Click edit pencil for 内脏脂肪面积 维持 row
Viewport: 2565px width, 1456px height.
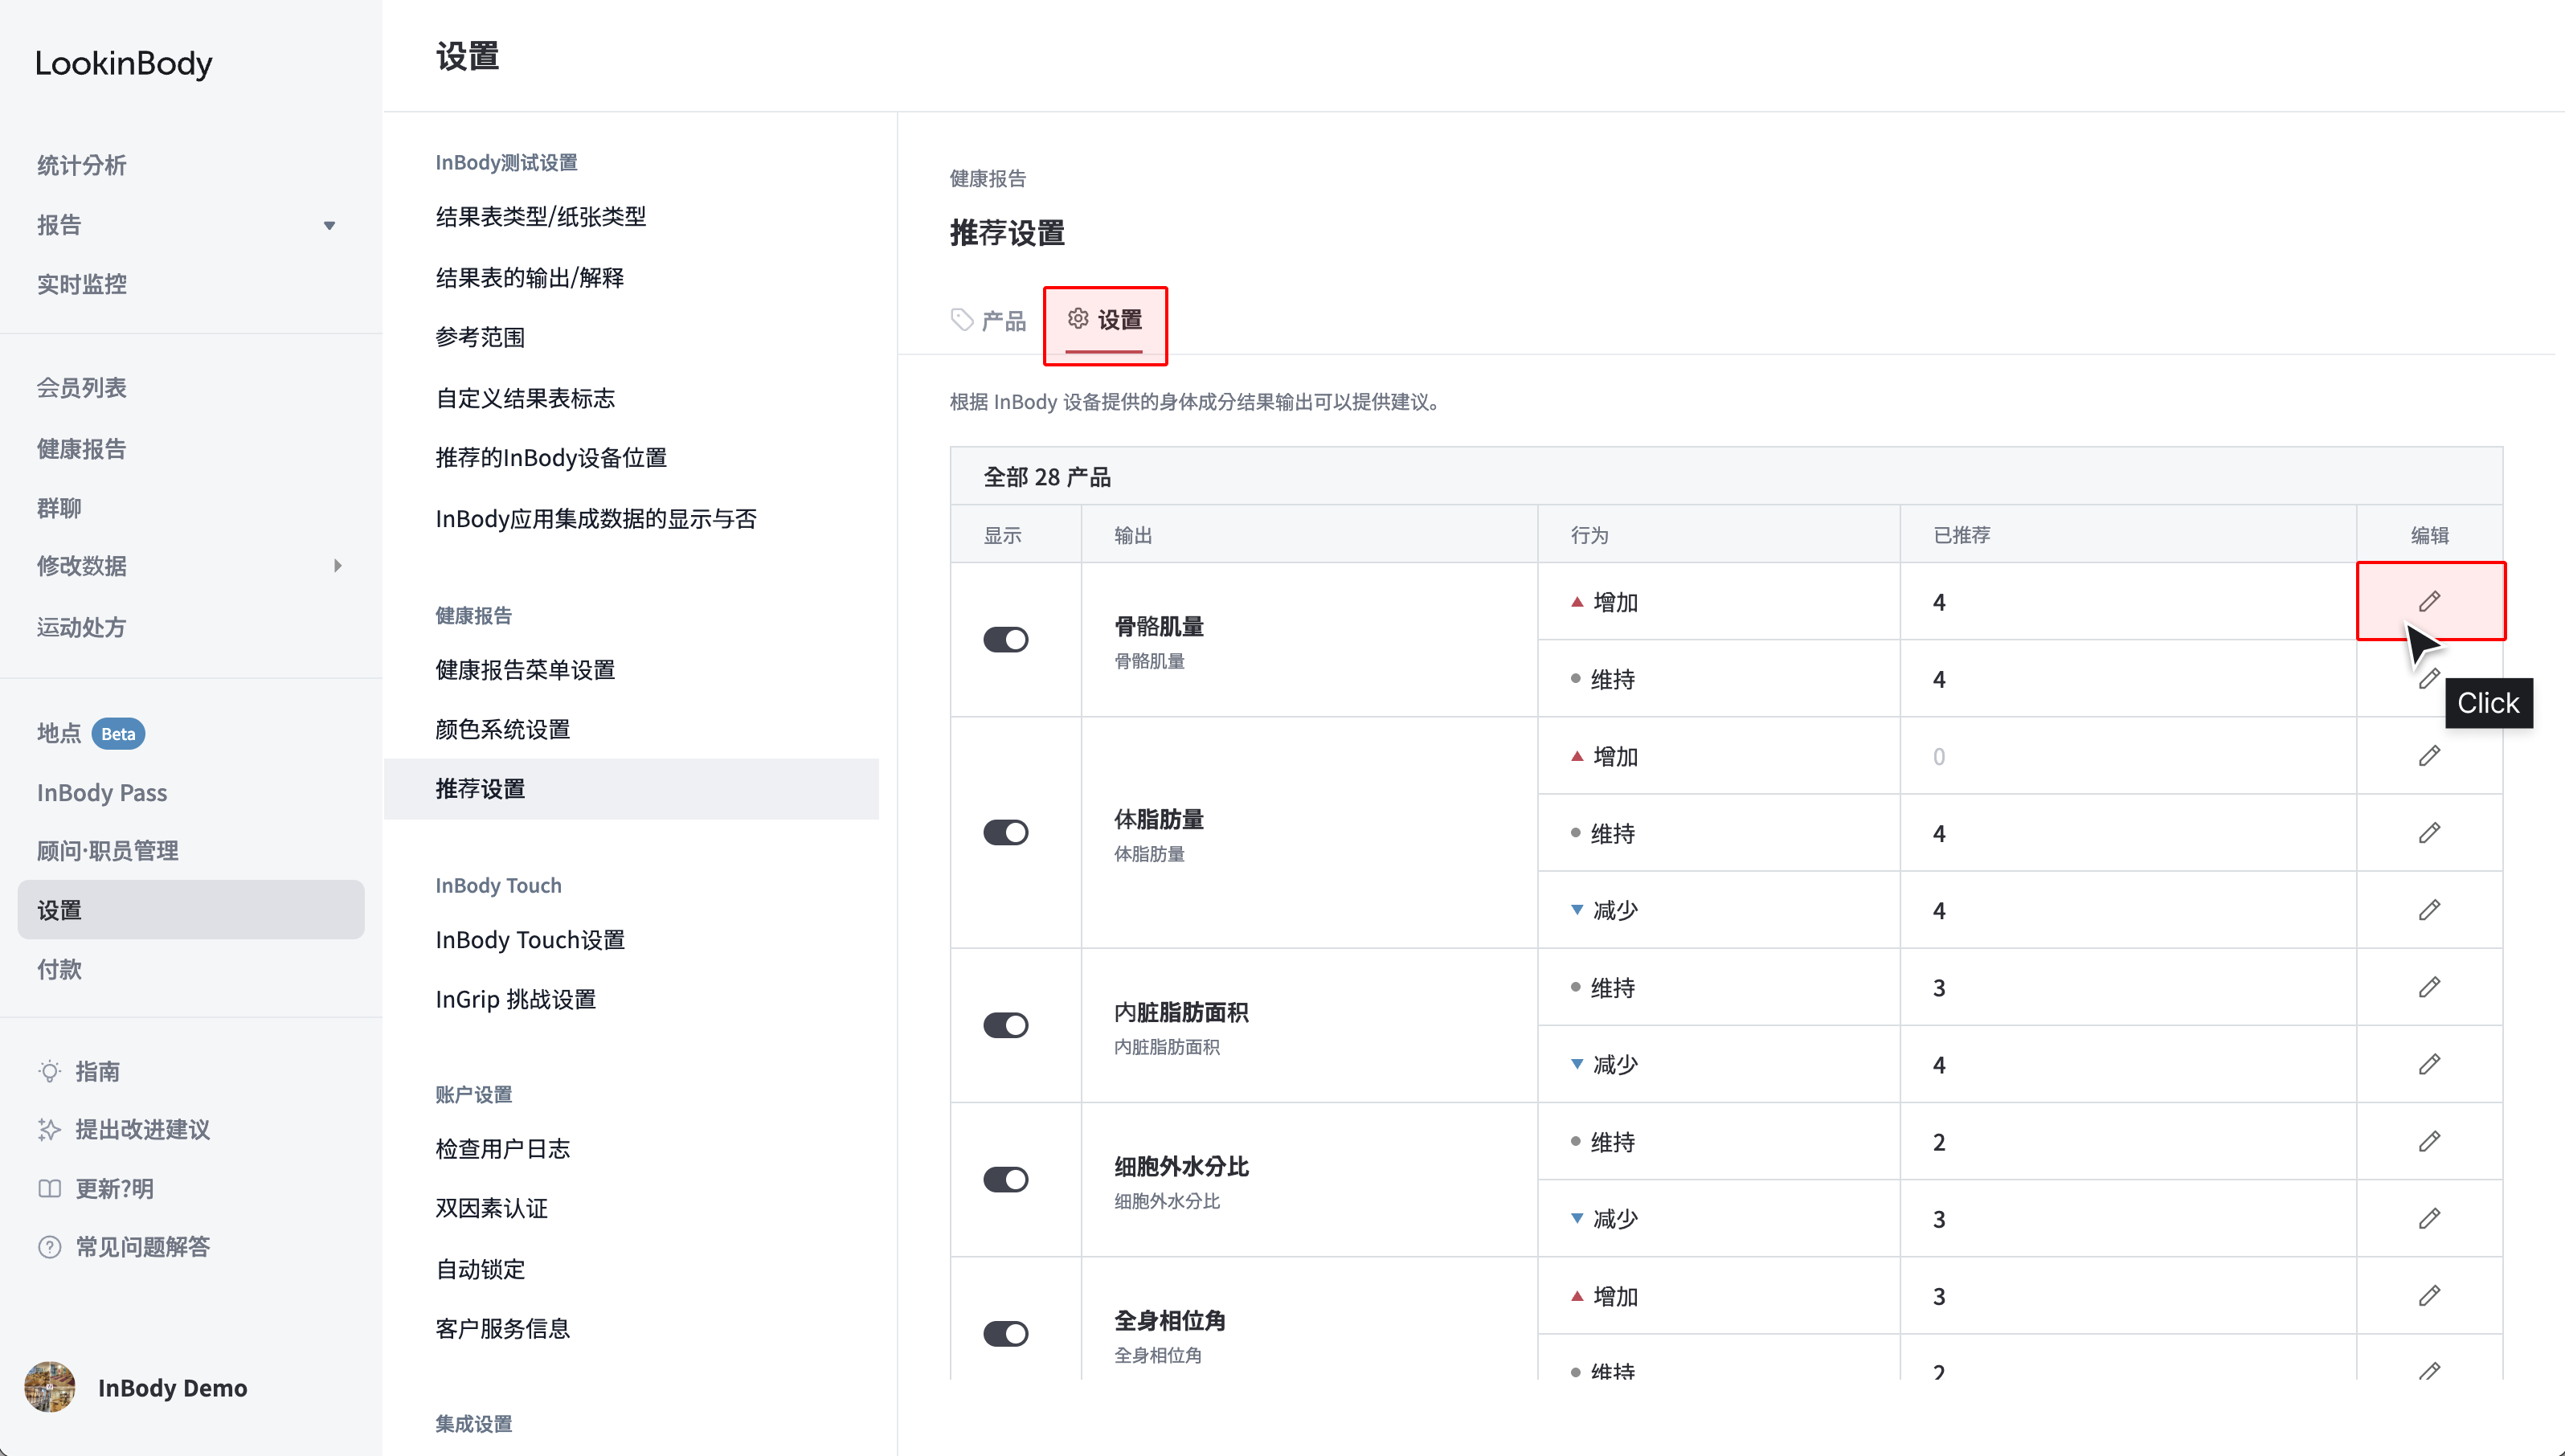[2429, 987]
